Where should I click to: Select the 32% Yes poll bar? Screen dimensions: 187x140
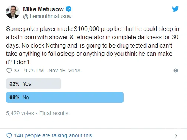point(34,84)
